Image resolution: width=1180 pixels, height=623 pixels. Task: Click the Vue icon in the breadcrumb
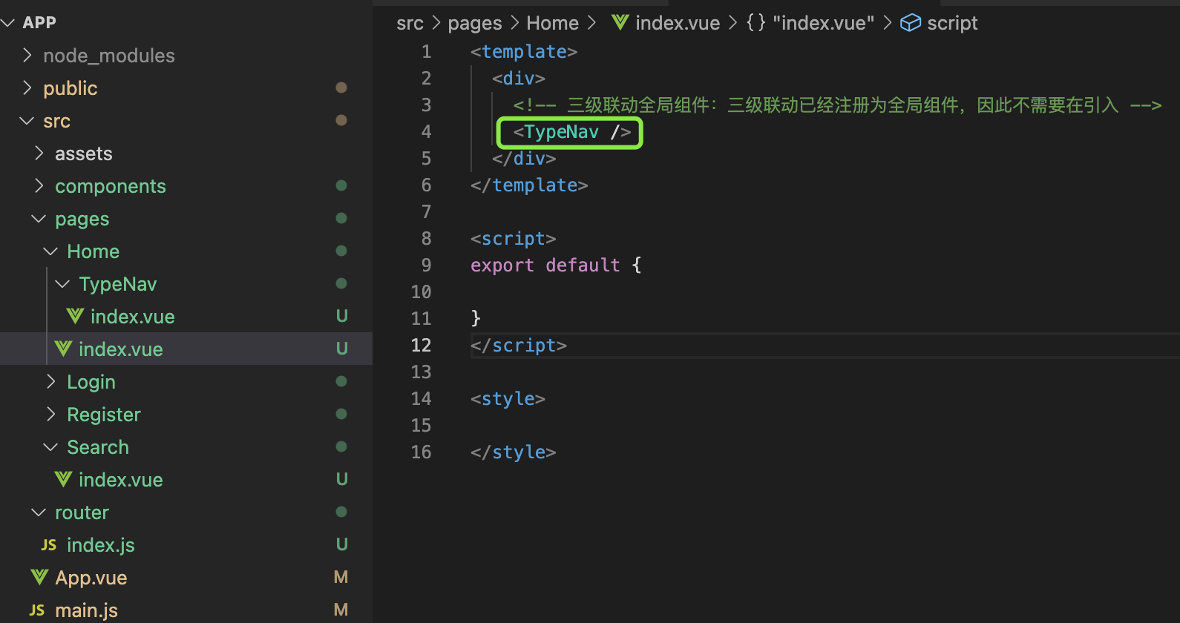click(620, 23)
